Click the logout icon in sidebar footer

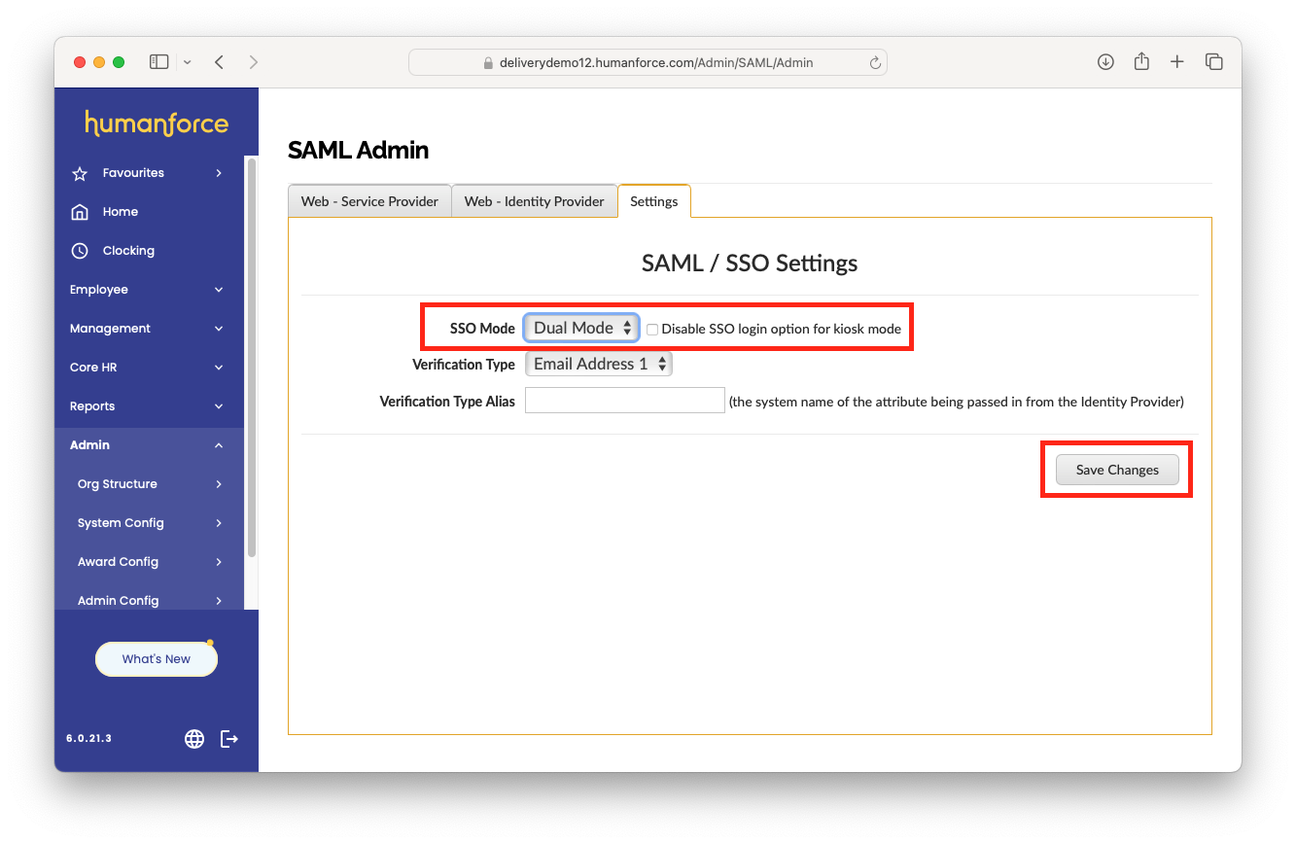(x=229, y=739)
